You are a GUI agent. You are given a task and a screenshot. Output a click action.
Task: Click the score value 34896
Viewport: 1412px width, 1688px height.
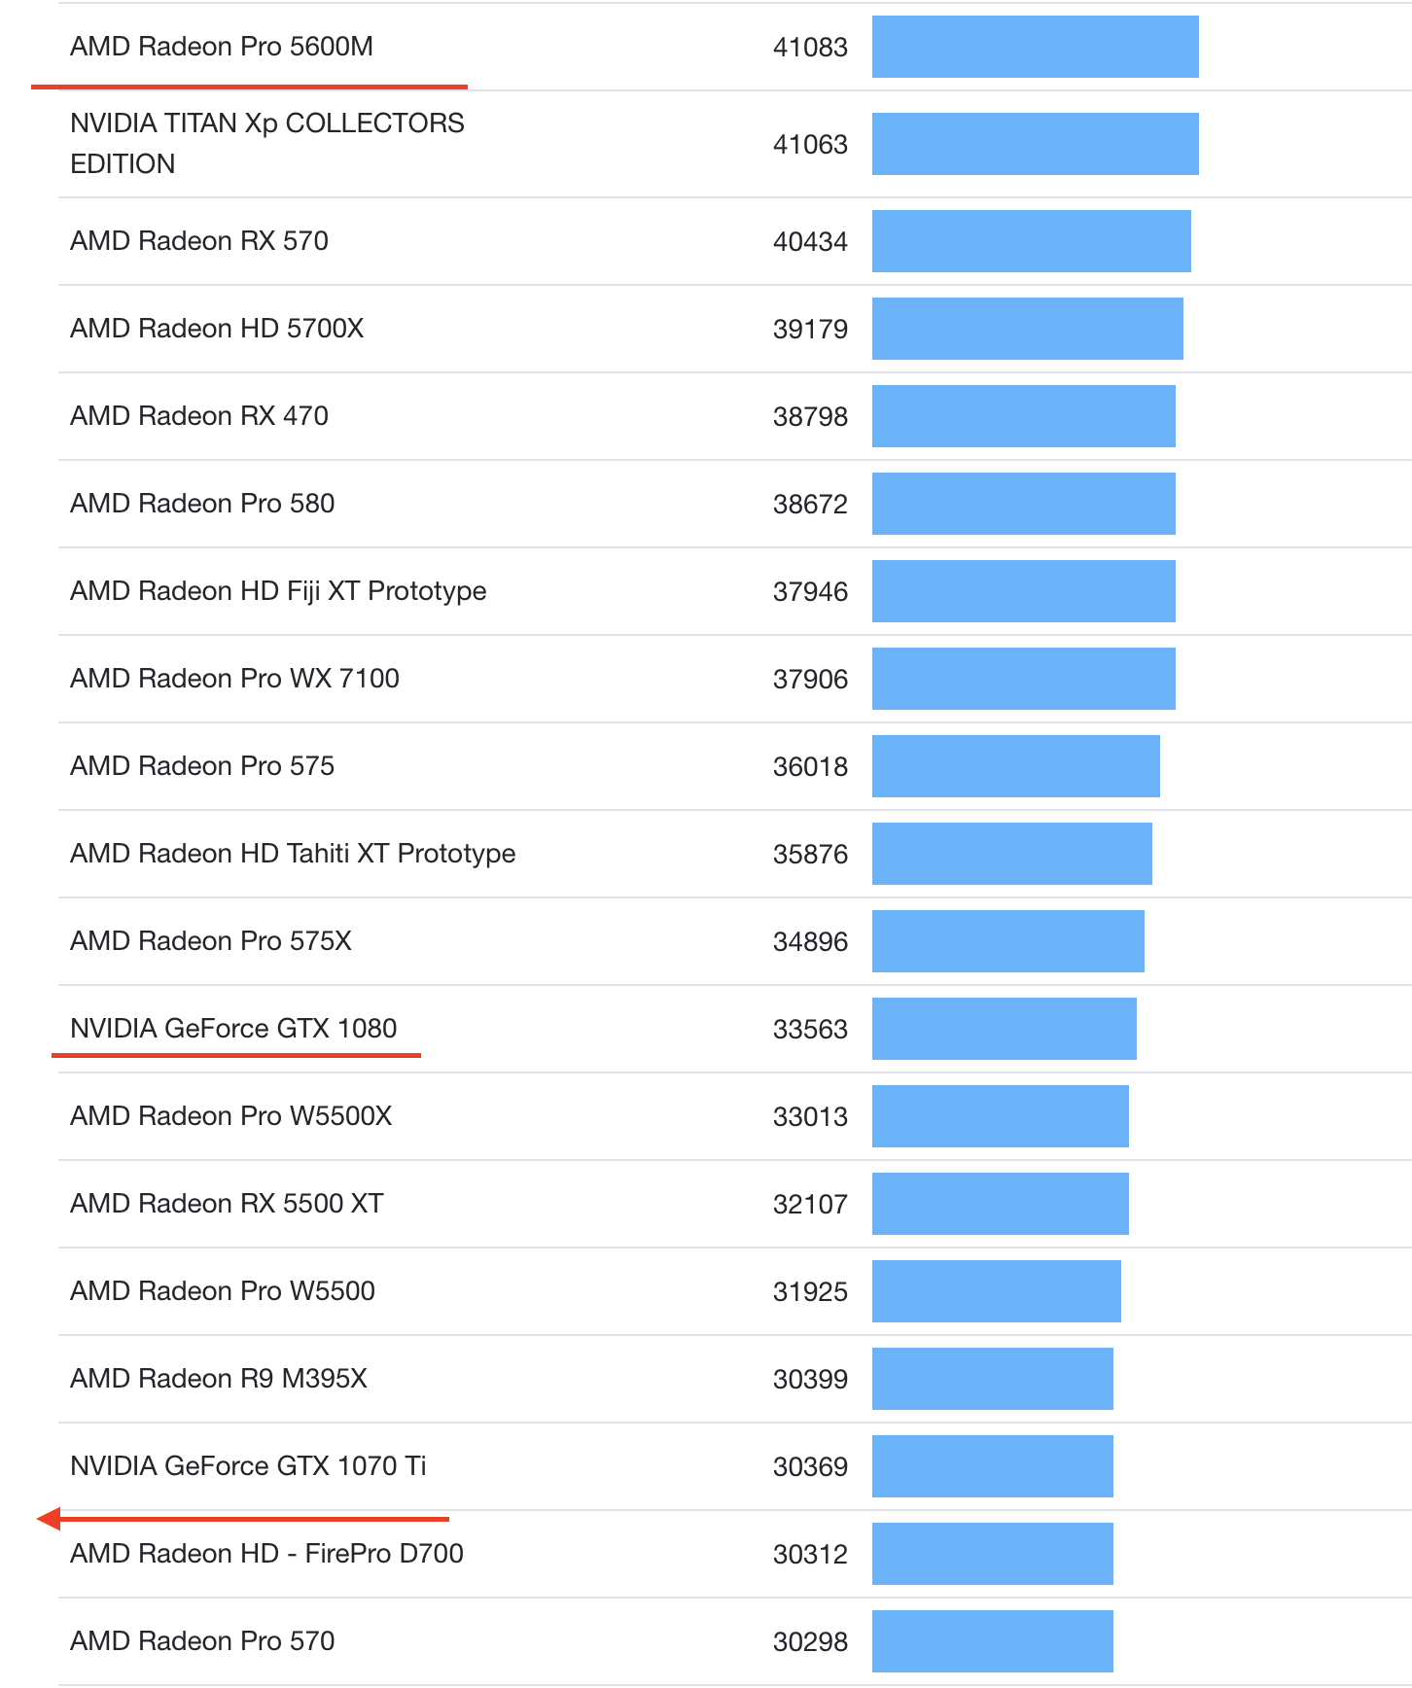pos(810,942)
